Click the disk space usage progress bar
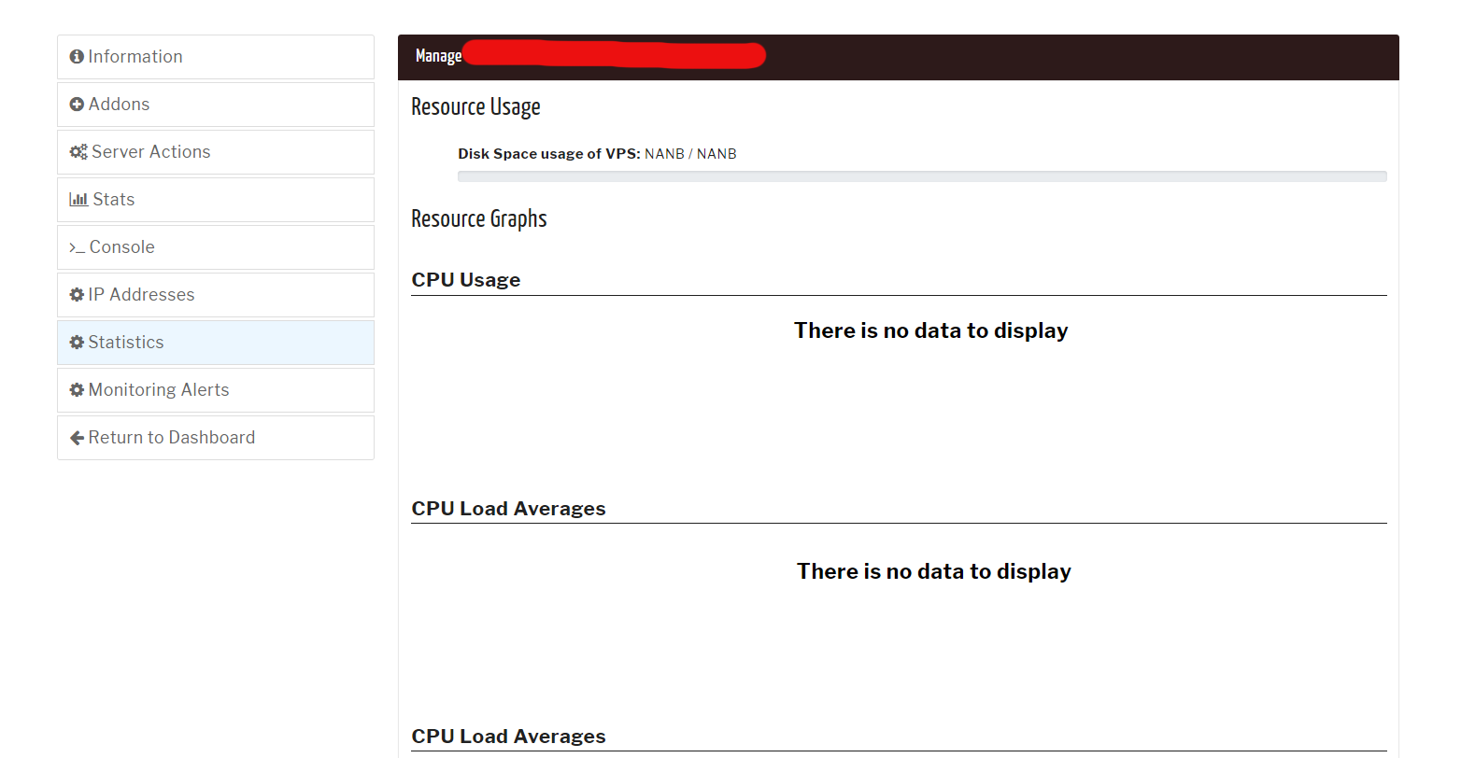This screenshot has width=1461, height=758. point(921,176)
